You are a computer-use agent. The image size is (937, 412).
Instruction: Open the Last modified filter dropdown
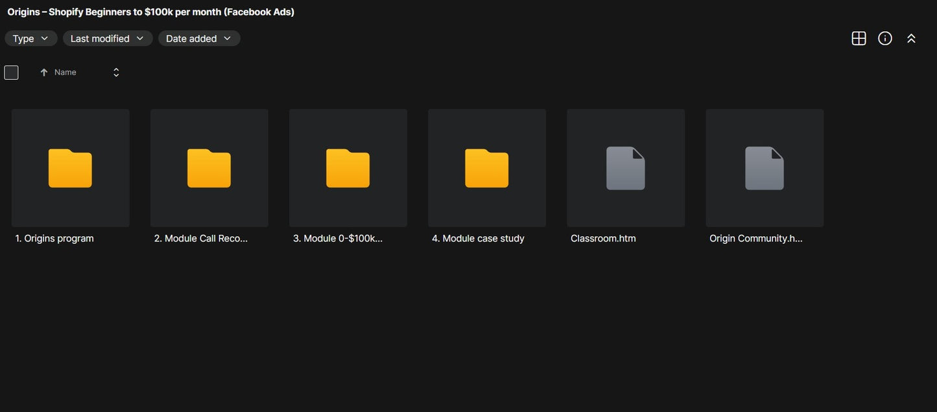108,38
